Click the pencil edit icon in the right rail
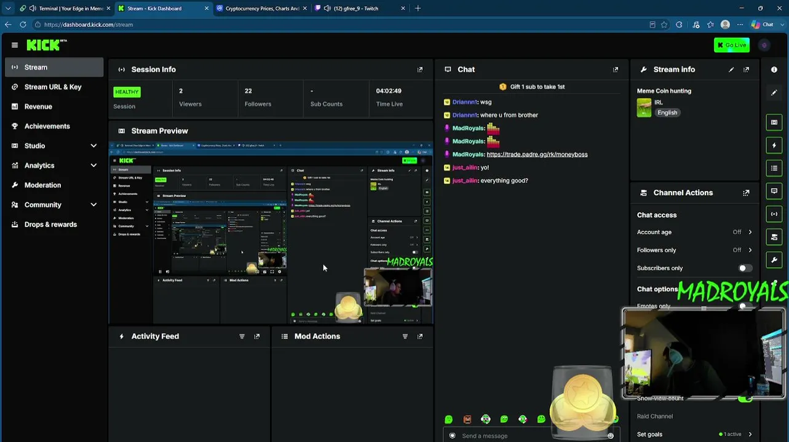 (x=774, y=93)
